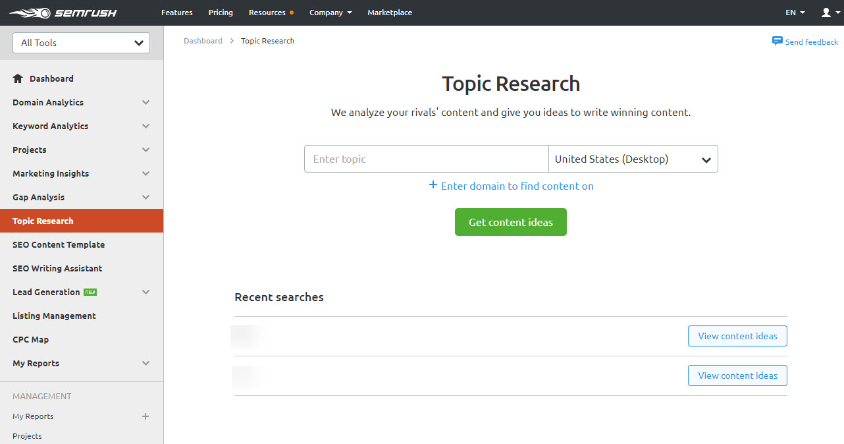Click the Dashboard home icon in sidebar
This screenshot has height=444, width=844.
[x=17, y=78]
